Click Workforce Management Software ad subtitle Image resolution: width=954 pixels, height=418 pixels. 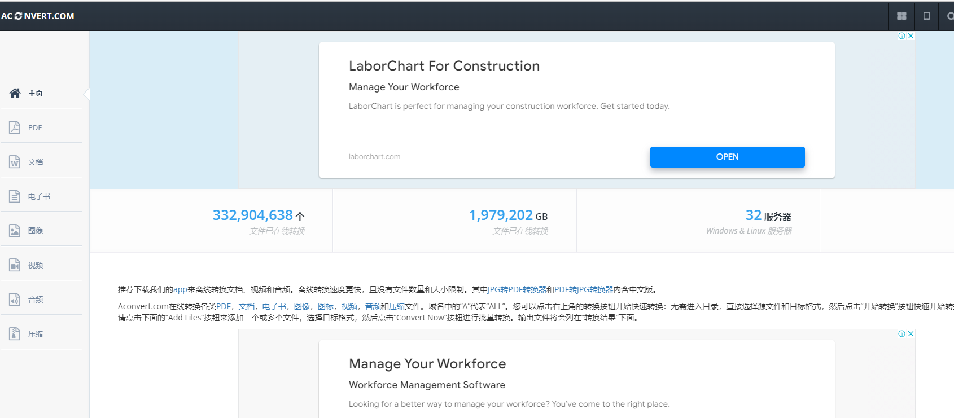pos(427,385)
